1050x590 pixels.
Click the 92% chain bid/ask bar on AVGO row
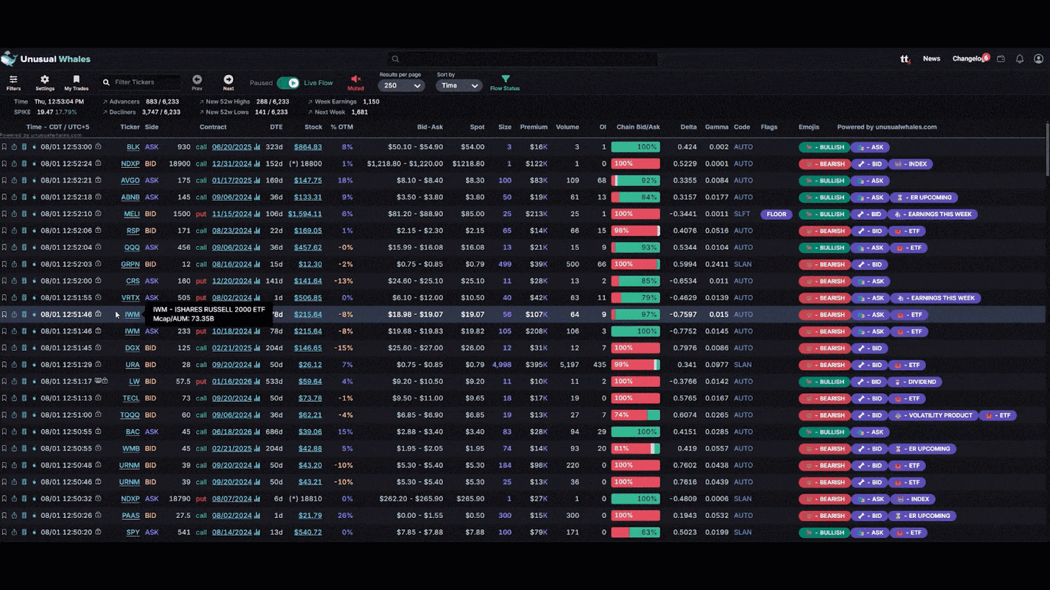pos(635,180)
